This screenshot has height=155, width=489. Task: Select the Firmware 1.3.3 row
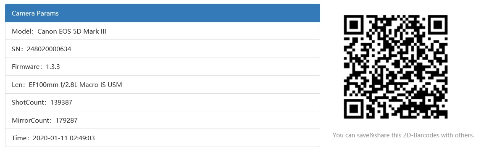[163, 67]
